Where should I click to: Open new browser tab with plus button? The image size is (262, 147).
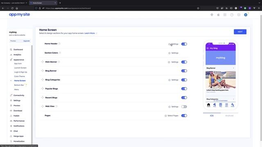[x=60, y=3]
